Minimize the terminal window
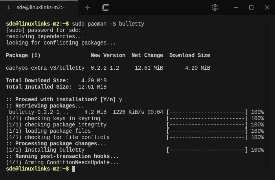 [236, 7]
